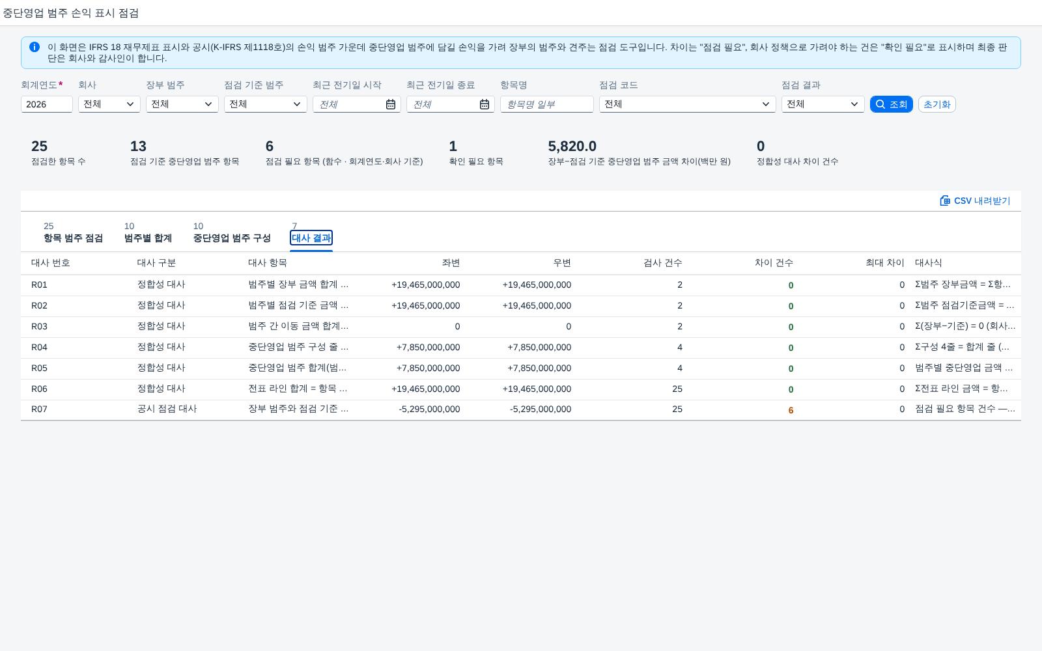Expand the 장부 범주 dropdown
The width and height of the screenshot is (1042, 651).
point(182,104)
